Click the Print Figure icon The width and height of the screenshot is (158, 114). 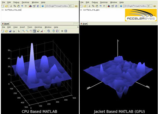[x=14, y=31]
